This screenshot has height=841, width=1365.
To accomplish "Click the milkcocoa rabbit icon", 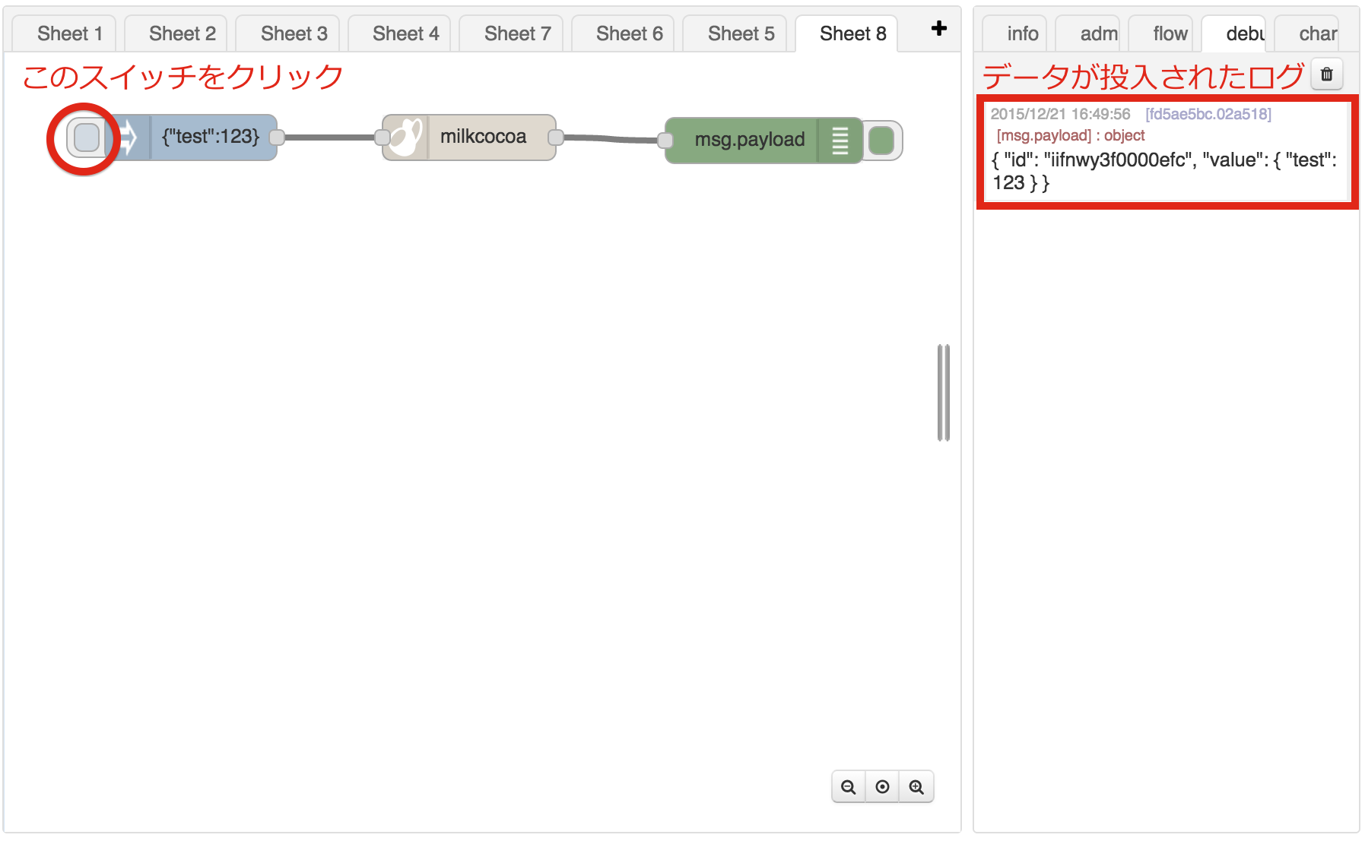I will tap(405, 136).
